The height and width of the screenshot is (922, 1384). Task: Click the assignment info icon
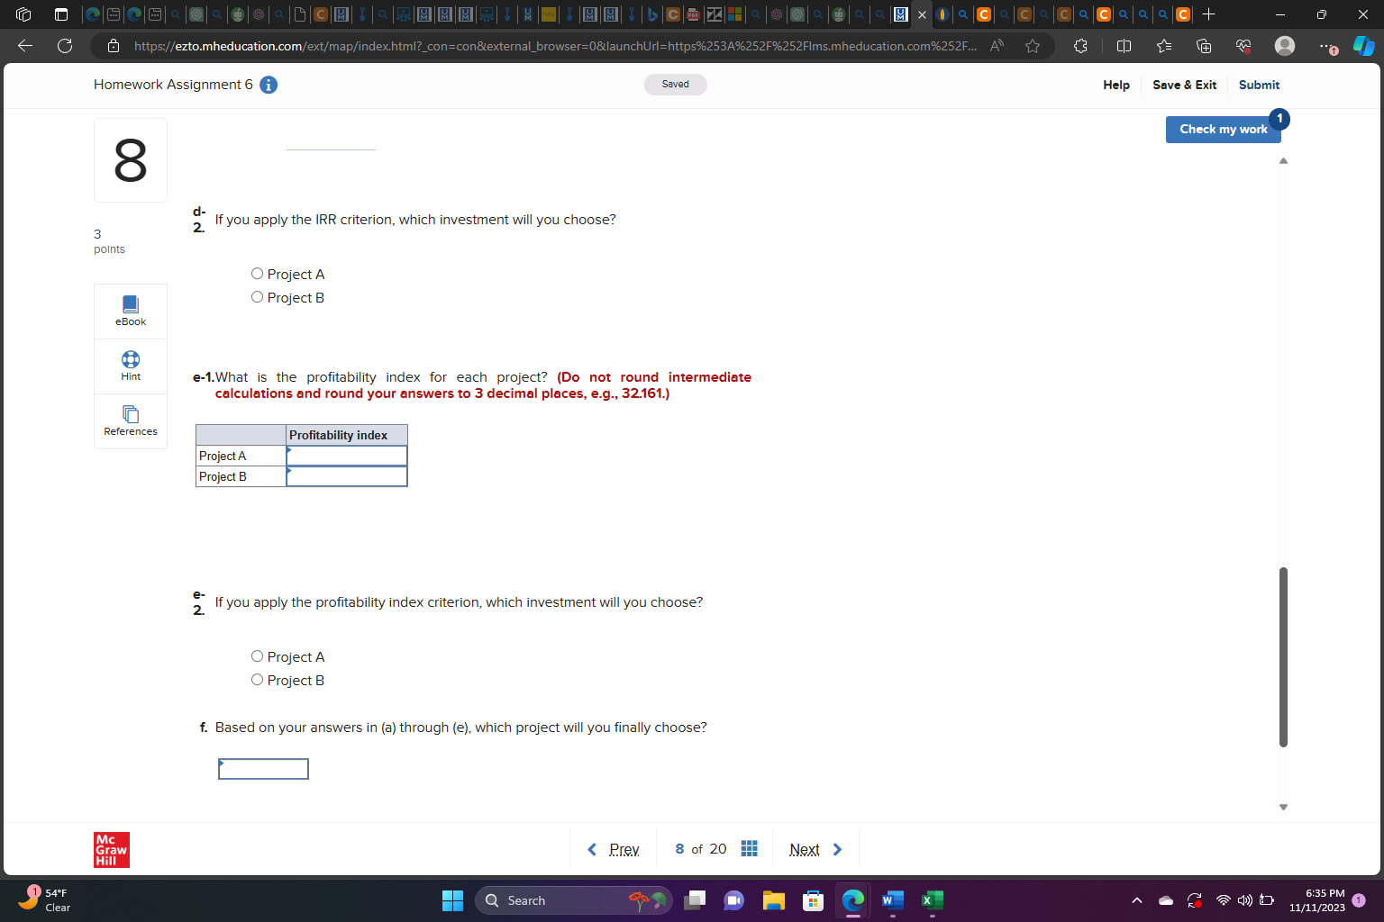coord(268,85)
